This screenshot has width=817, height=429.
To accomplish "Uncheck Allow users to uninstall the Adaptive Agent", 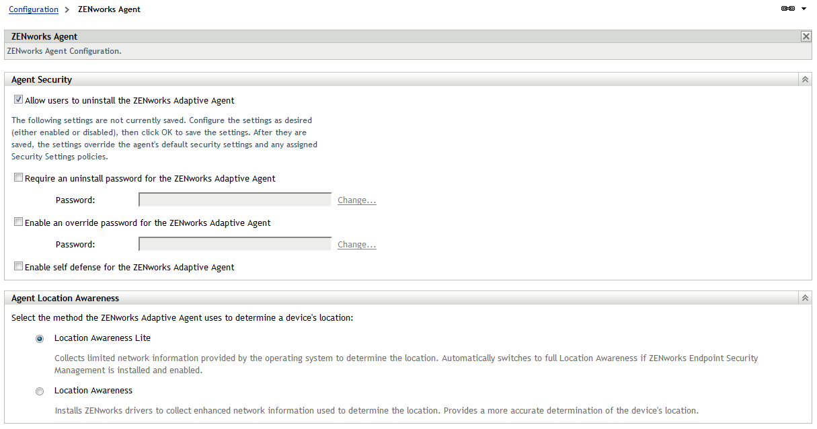I will (19, 100).
